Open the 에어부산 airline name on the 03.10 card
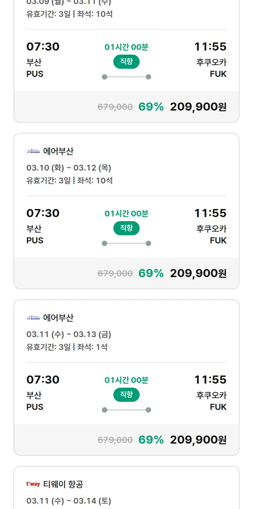The height and width of the screenshot is (509, 253). click(58, 152)
